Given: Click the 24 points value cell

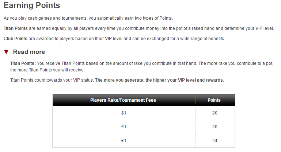Looking at the screenshot, I should 215,141.
